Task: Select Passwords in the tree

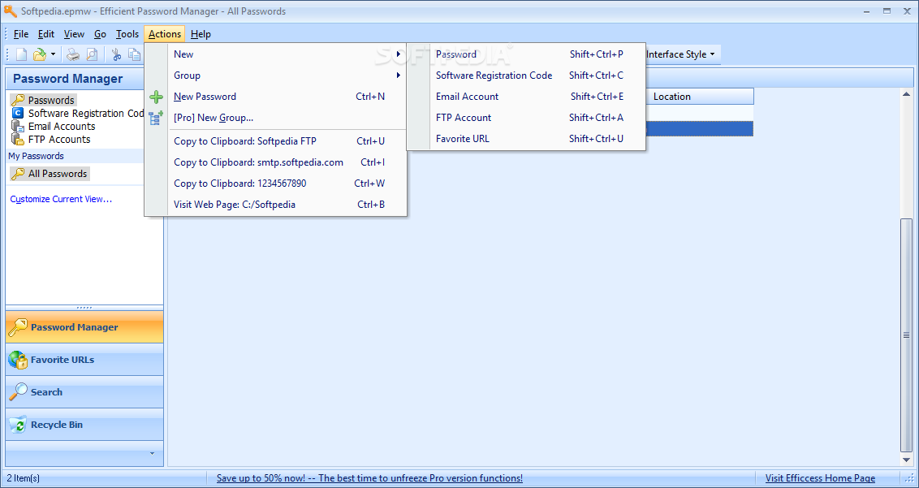Action: (x=51, y=101)
